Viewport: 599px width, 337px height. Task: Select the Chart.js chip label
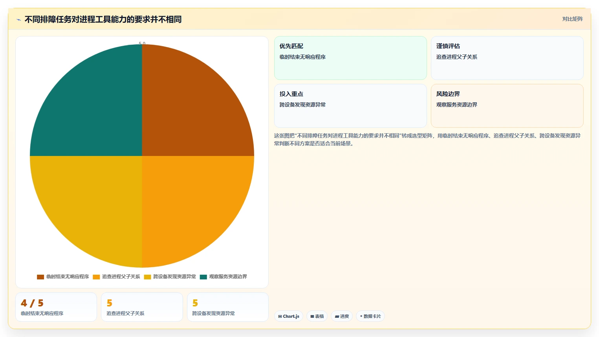click(x=291, y=316)
